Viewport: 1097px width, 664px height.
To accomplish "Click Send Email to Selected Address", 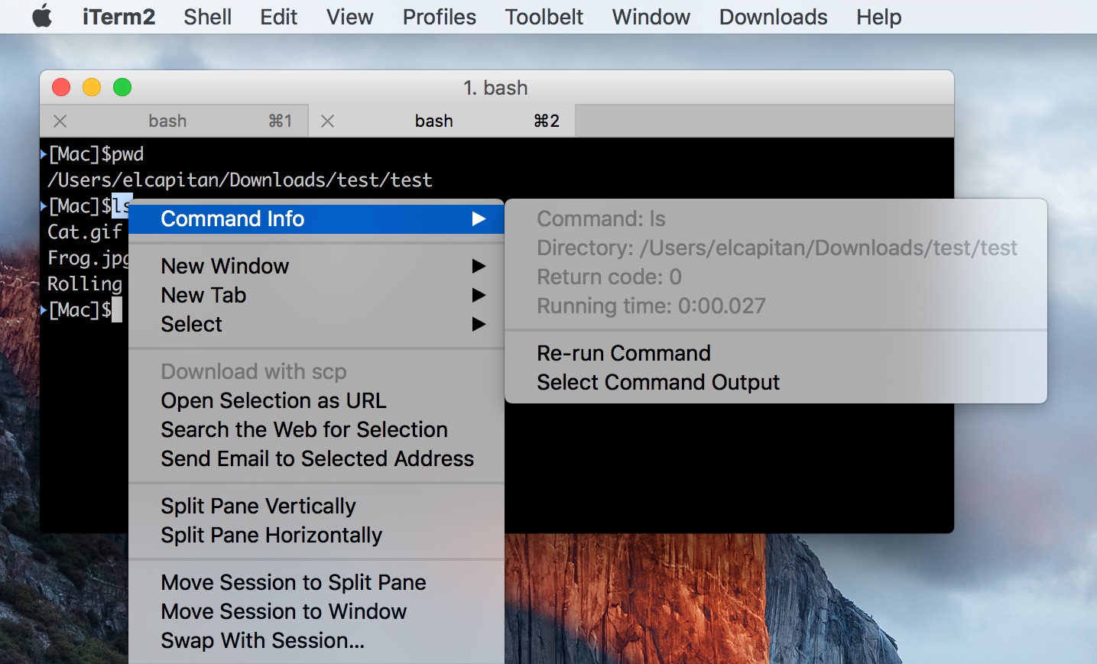I will [316, 458].
